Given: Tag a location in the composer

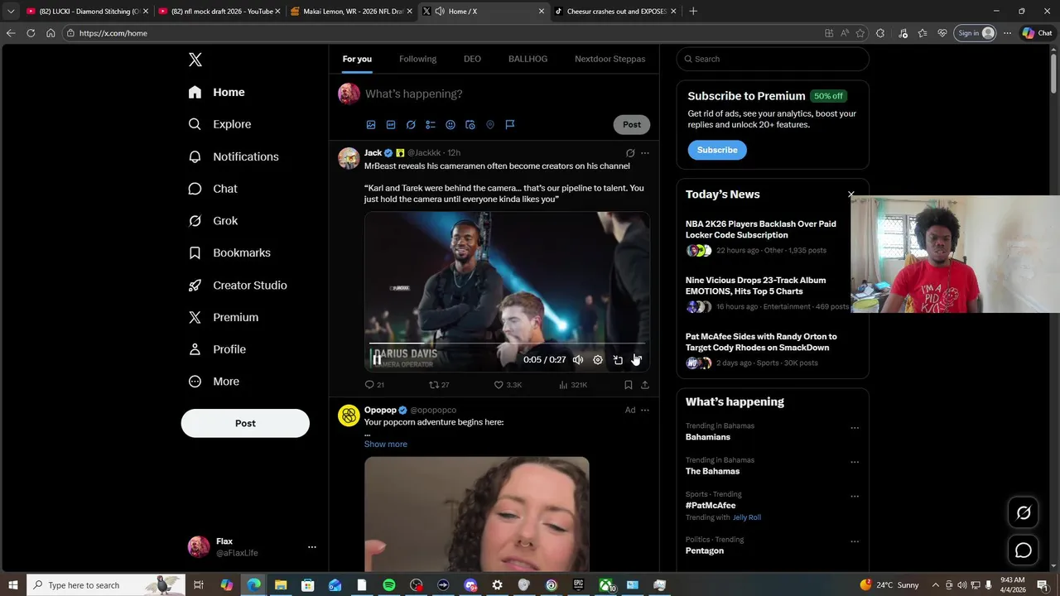Looking at the screenshot, I should 490,125.
